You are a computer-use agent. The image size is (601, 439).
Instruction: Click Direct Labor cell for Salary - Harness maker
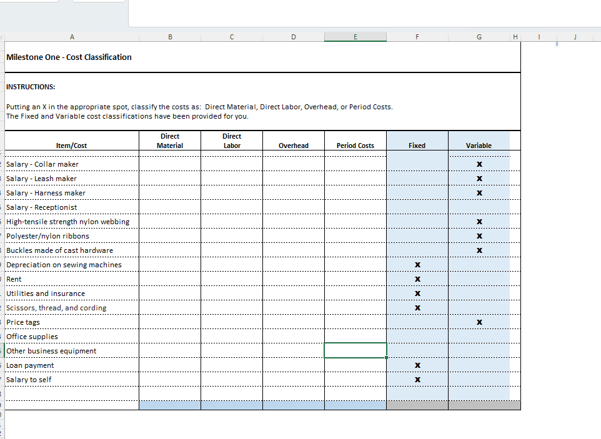(232, 193)
